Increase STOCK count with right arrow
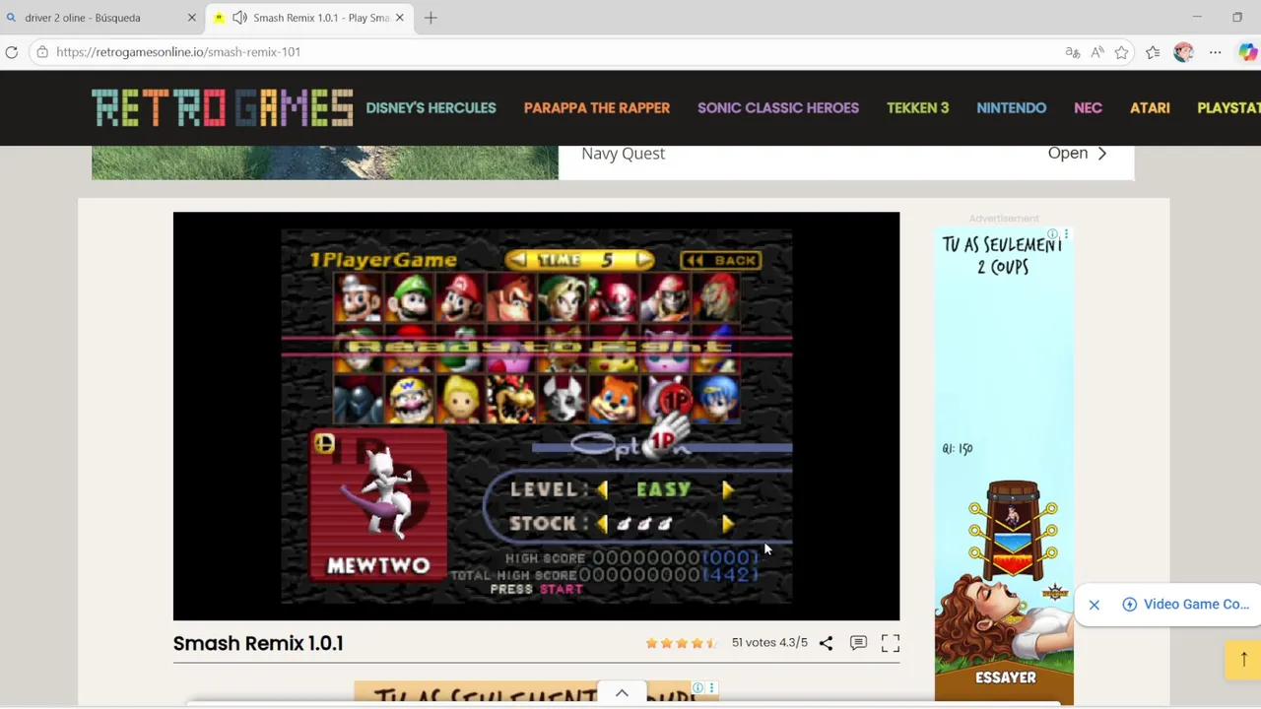Image resolution: width=1261 pixels, height=709 pixels. (x=728, y=524)
